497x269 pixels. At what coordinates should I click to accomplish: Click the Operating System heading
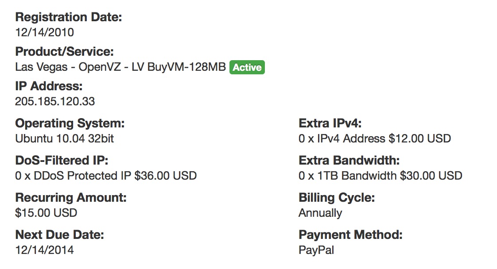coord(70,123)
